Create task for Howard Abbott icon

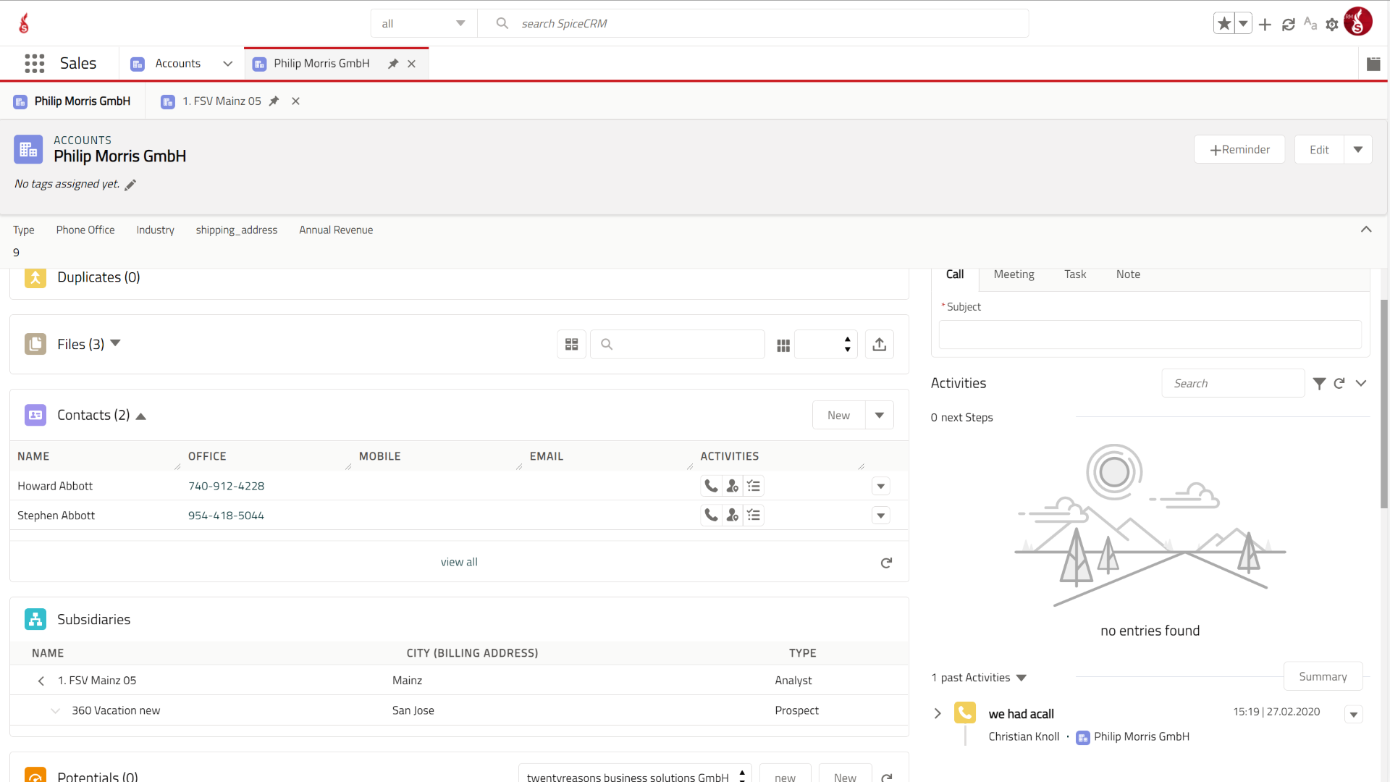[x=754, y=486]
